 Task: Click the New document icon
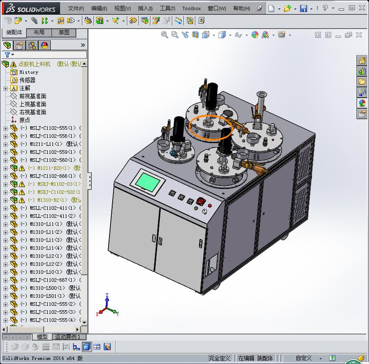coord(272,8)
